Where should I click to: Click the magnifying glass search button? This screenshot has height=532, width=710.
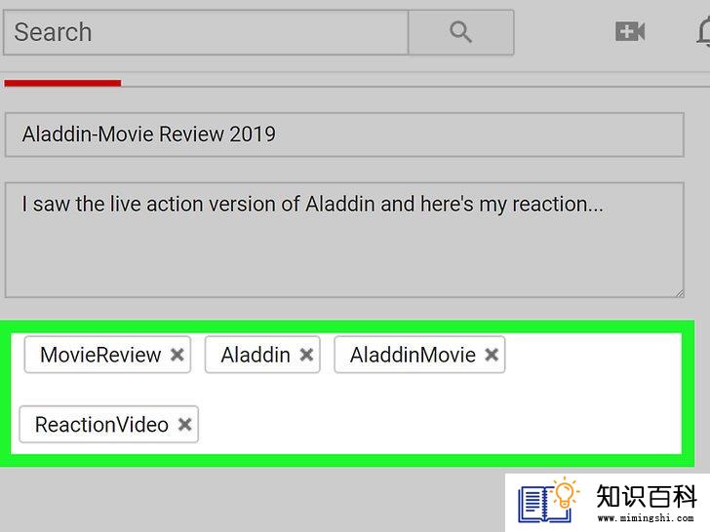tap(461, 32)
